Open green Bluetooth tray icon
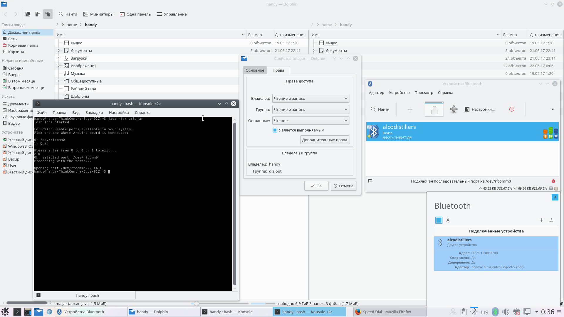Viewport: 564px width, 317px height. [495, 312]
